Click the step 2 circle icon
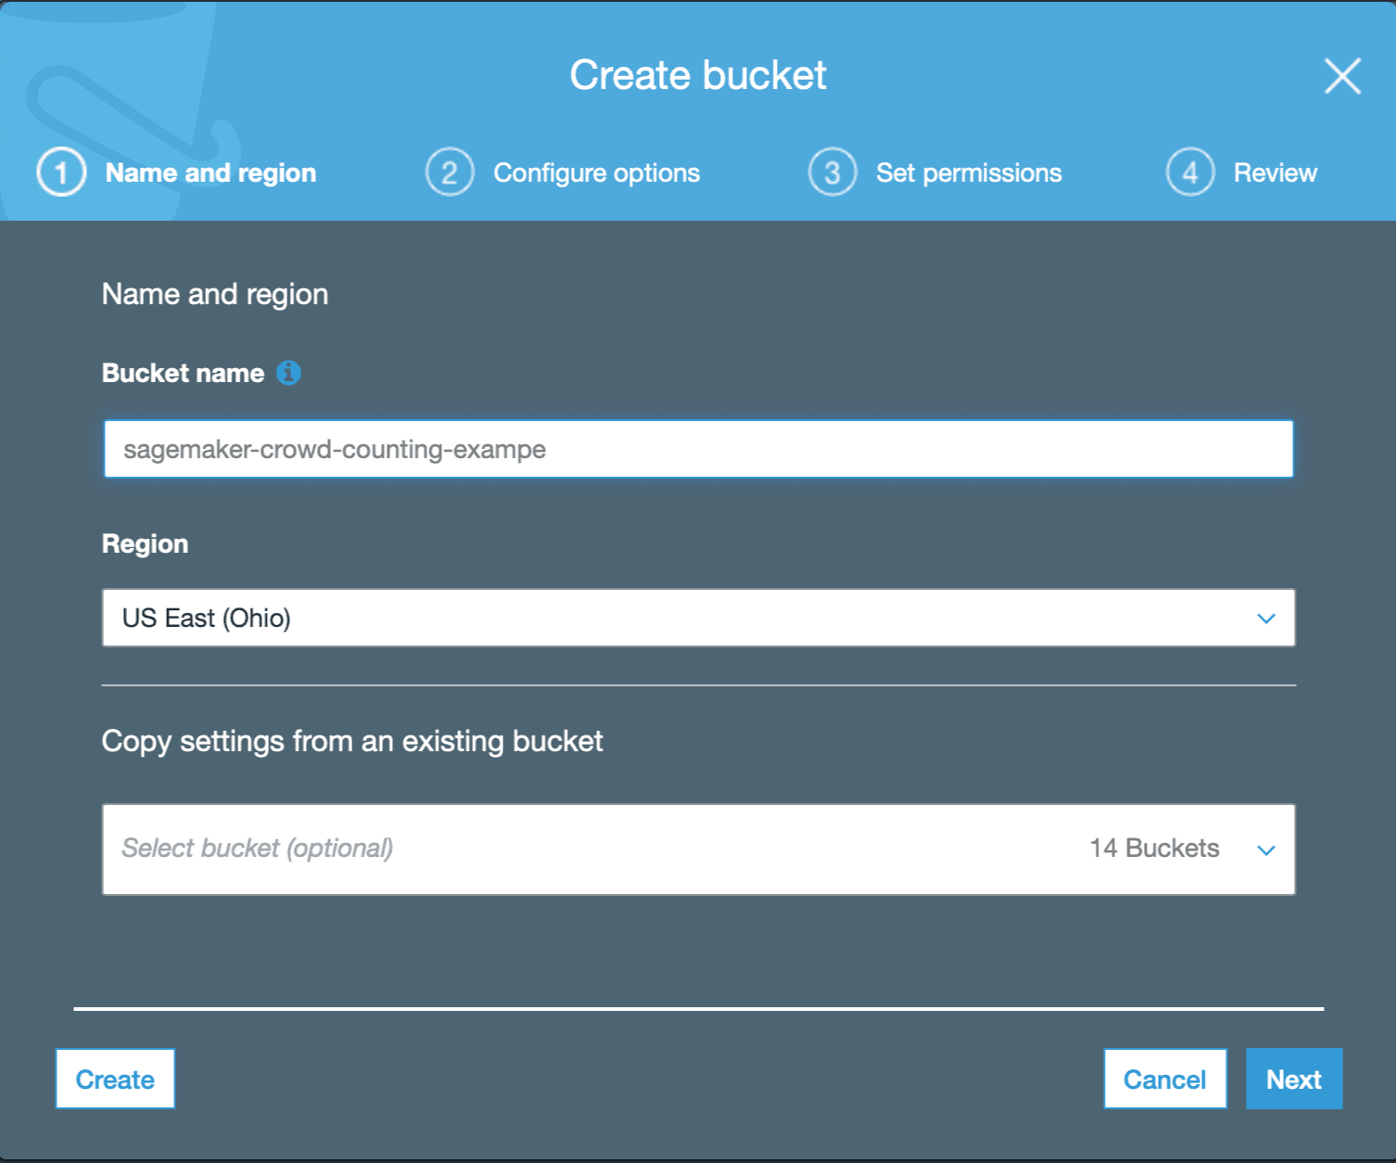The width and height of the screenshot is (1396, 1163). click(450, 173)
